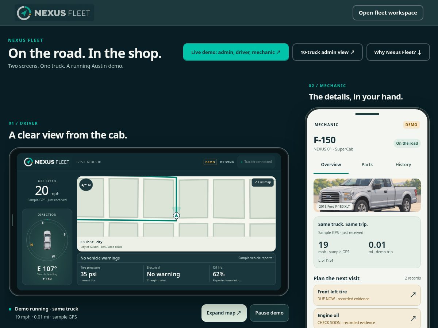Viewport: 438px width, 328px height.
Task: Click the Ford F-150 truck photo
Action: pyautogui.click(x=367, y=195)
